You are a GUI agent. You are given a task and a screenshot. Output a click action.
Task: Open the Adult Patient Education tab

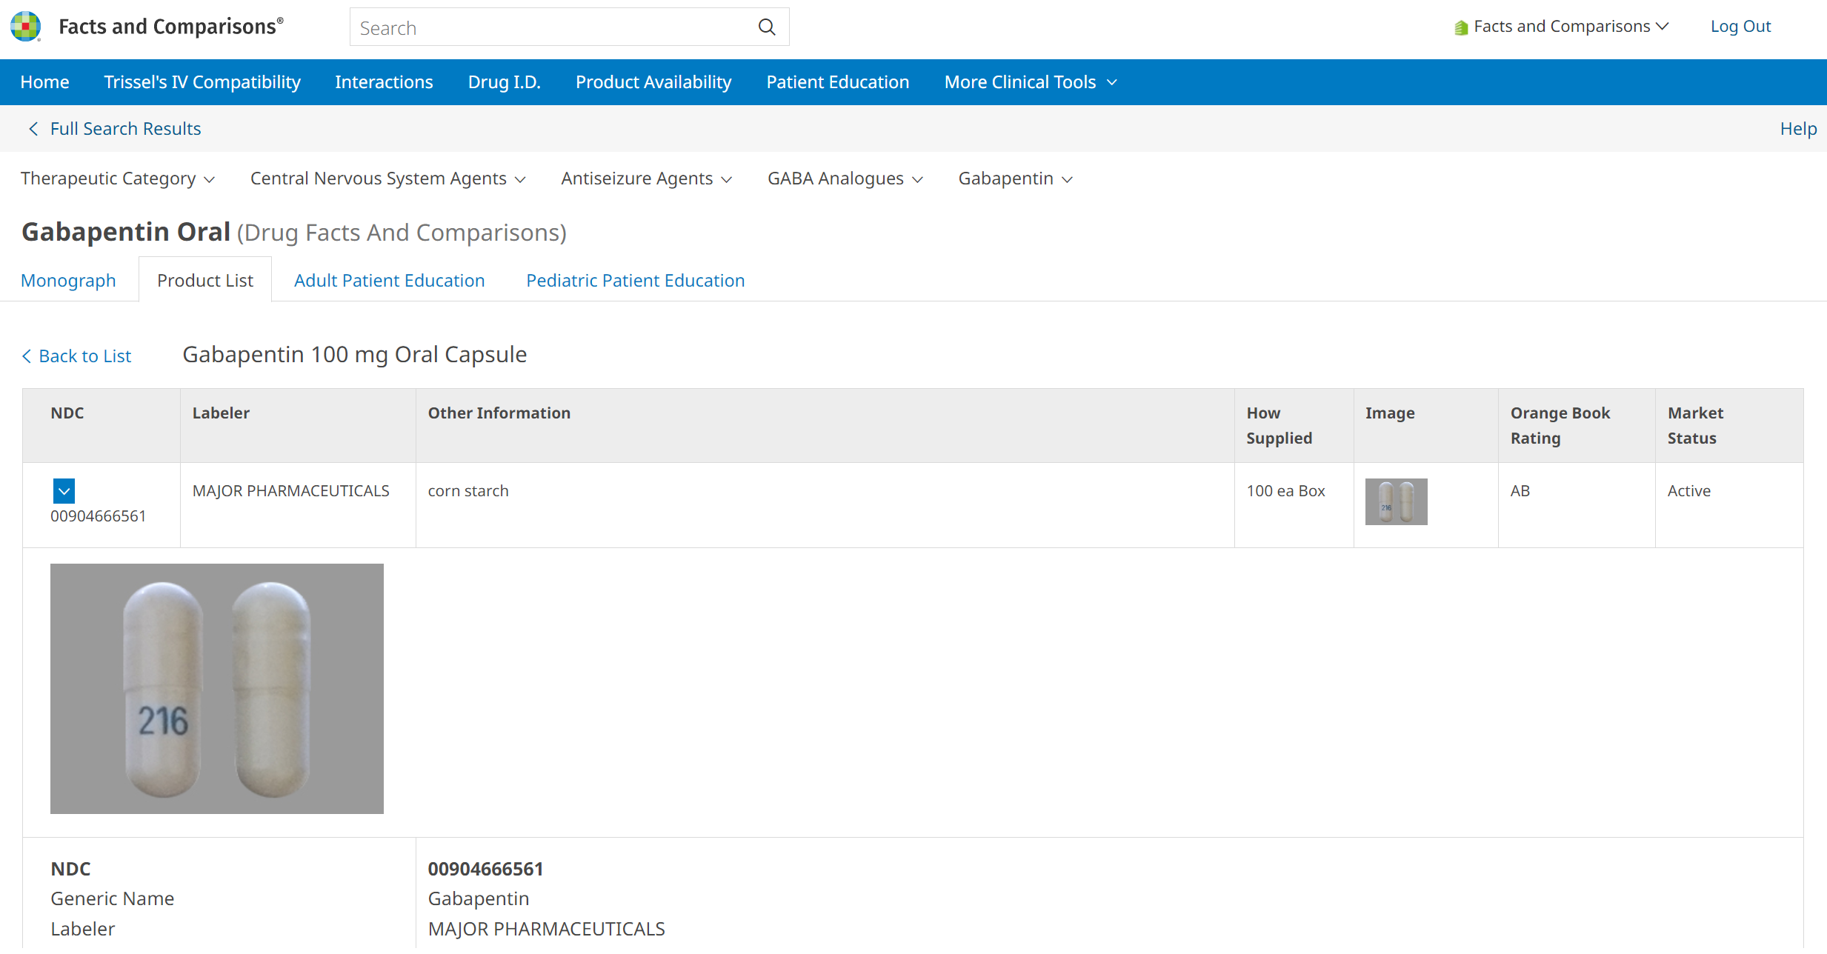tap(389, 281)
